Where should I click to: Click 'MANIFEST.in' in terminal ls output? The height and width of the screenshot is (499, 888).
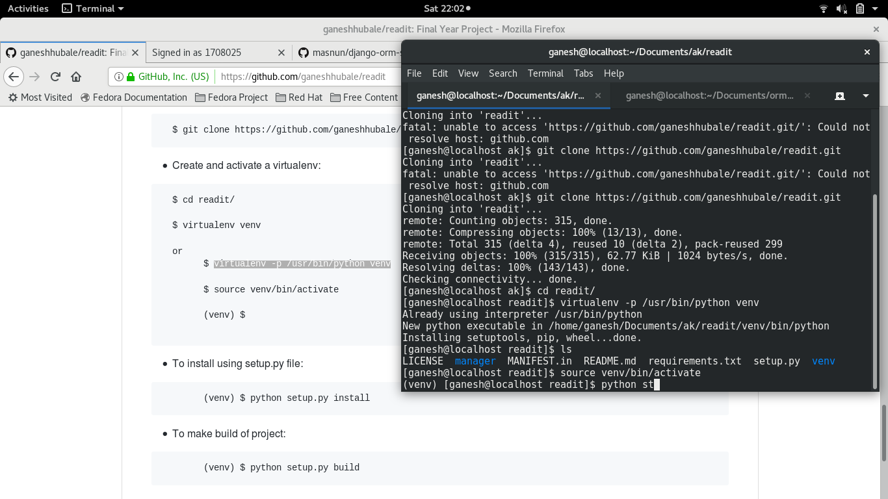[540, 361]
